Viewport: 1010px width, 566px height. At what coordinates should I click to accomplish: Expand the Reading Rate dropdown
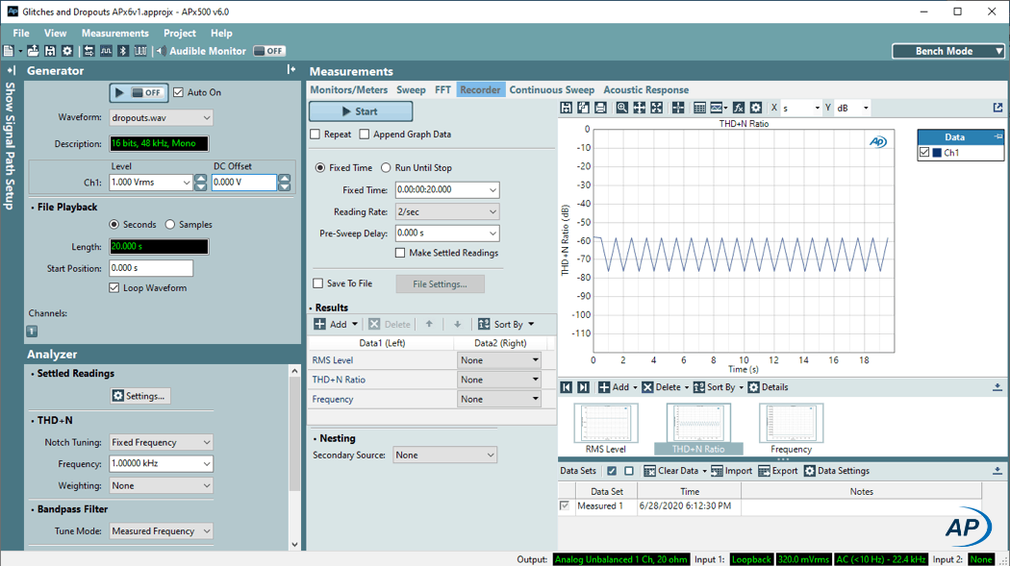[446, 211]
